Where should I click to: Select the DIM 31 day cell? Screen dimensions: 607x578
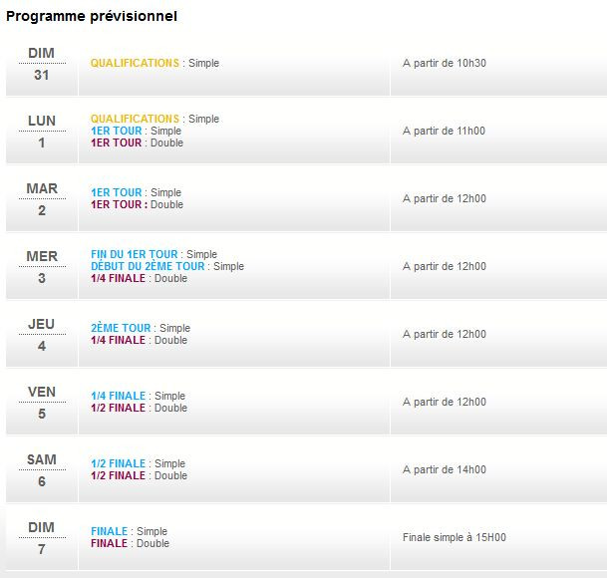42,64
